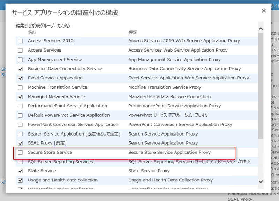Click 'Access Services 2010 Web Service Application Proxy'
279x201 pixels.
point(184,41)
